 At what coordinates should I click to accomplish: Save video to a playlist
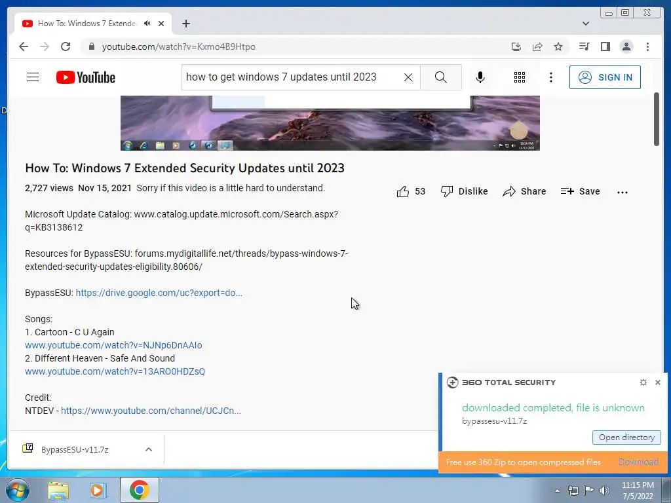coord(581,192)
